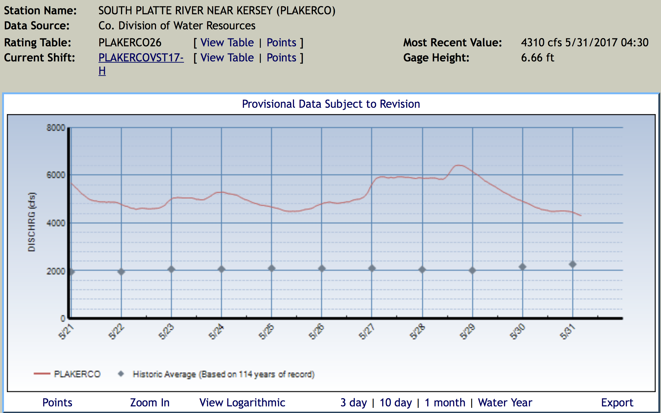Viewport: 661px width, 413px height.
Task: Select the 3 day time range
Action: [354, 403]
